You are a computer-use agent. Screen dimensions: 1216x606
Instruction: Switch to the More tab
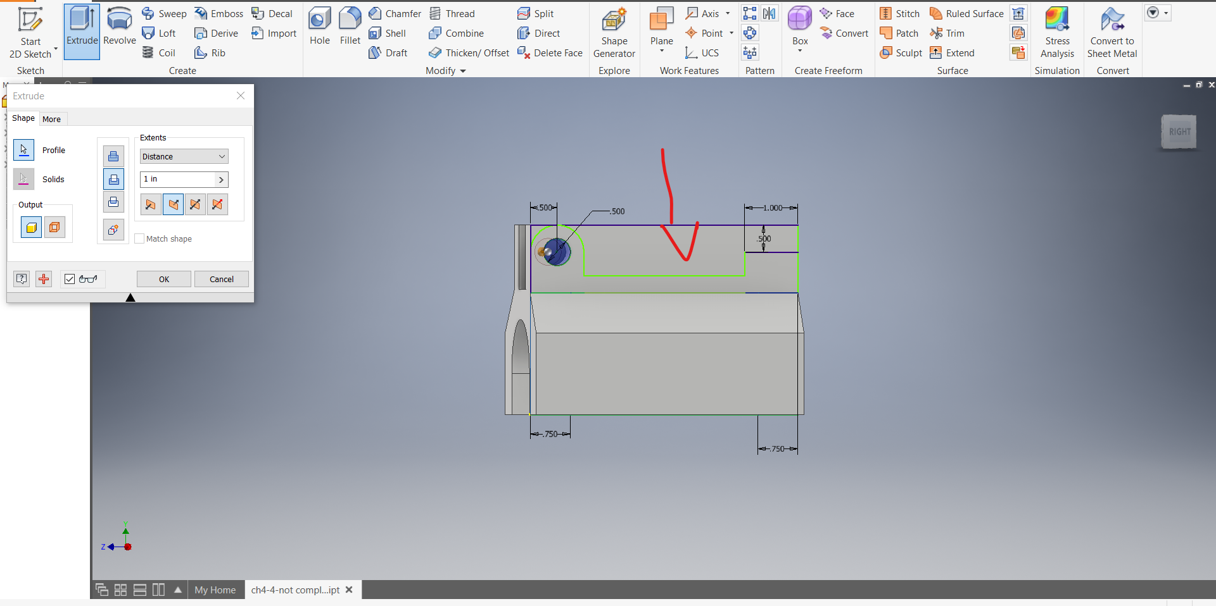[x=52, y=119]
